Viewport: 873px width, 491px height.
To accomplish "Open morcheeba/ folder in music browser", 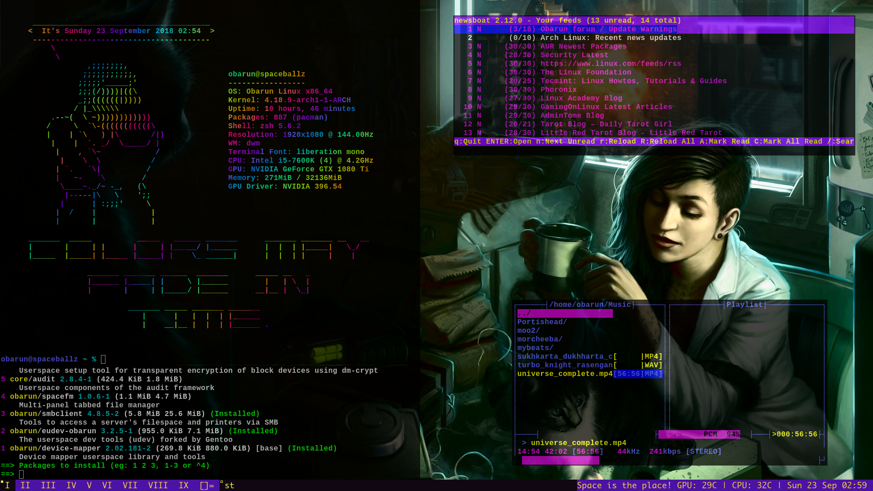I will (540, 339).
